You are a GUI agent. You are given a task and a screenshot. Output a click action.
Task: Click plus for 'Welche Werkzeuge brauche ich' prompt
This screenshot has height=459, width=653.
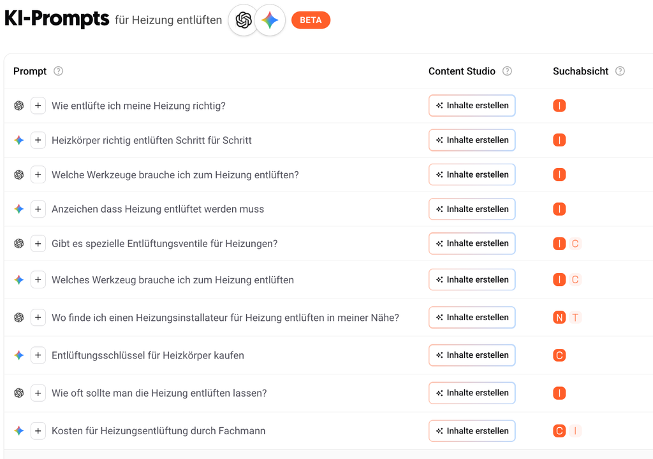[x=38, y=174]
